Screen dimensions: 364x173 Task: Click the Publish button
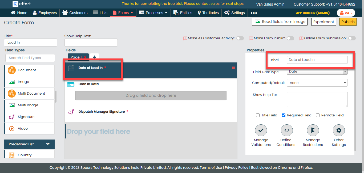[x=348, y=22]
